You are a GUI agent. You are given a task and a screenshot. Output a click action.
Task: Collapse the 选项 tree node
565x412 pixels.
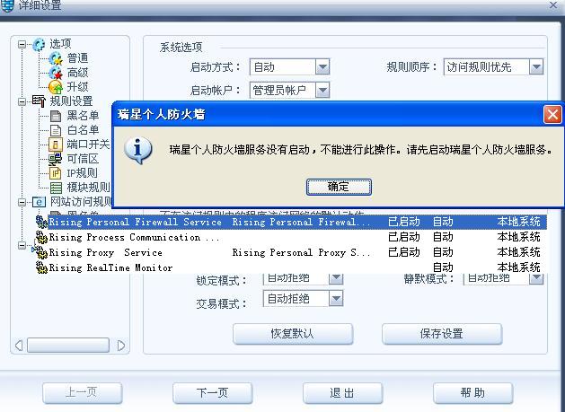[22, 44]
